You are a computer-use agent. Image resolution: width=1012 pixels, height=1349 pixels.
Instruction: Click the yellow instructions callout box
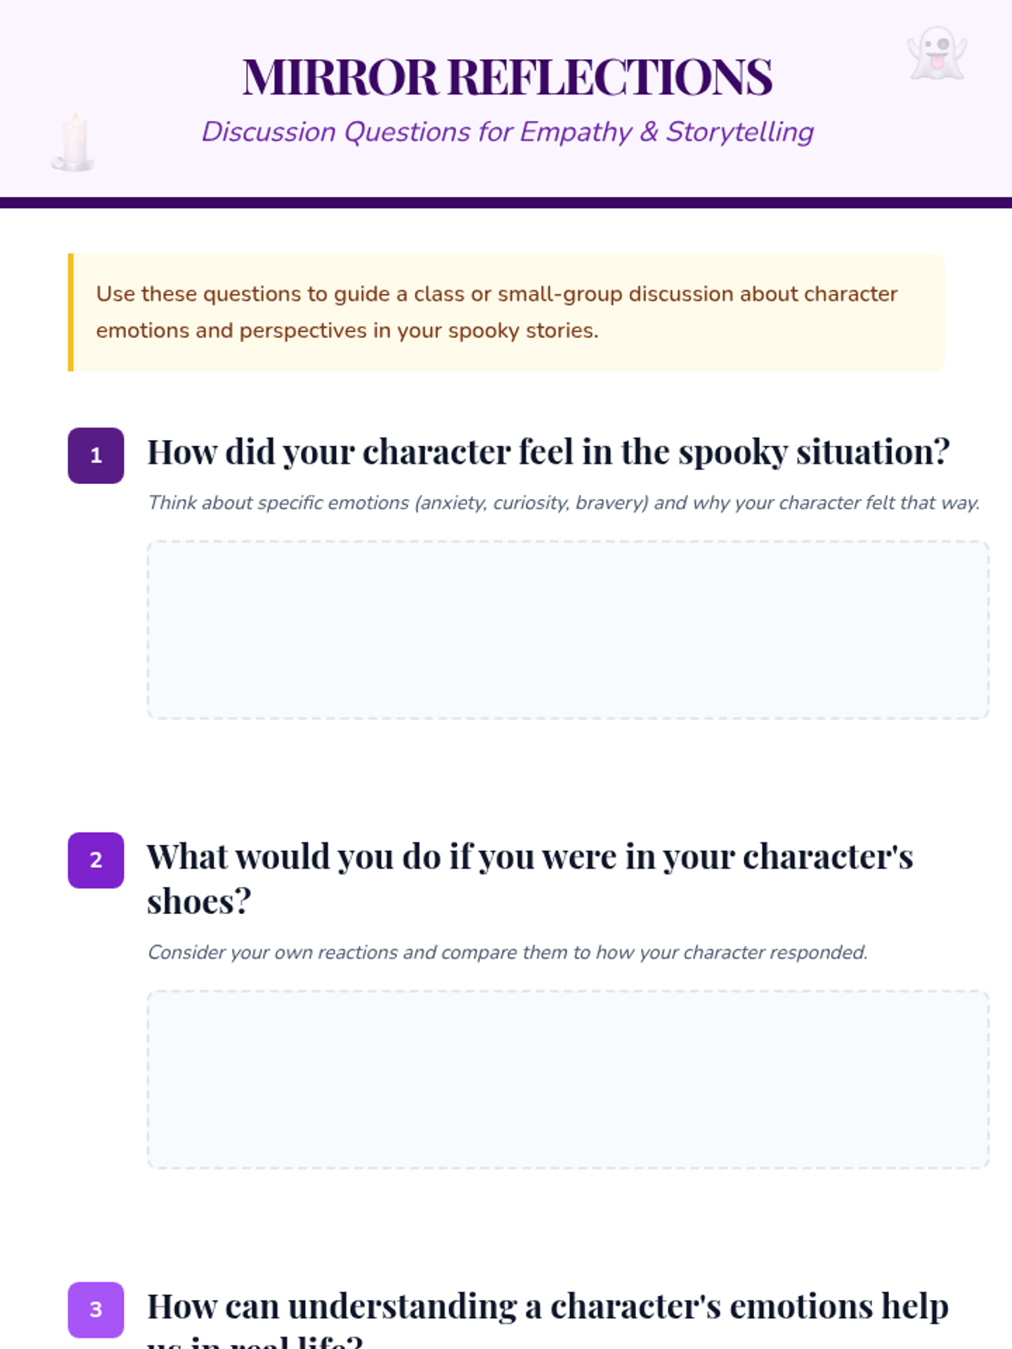[x=507, y=312]
